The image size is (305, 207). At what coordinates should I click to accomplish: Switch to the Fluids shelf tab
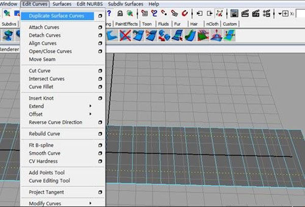pyautogui.click(x=163, y=24)
